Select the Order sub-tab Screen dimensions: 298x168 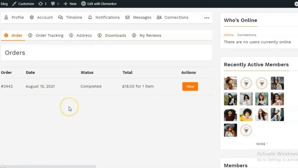pyautogui.click(x=14, y=35)
